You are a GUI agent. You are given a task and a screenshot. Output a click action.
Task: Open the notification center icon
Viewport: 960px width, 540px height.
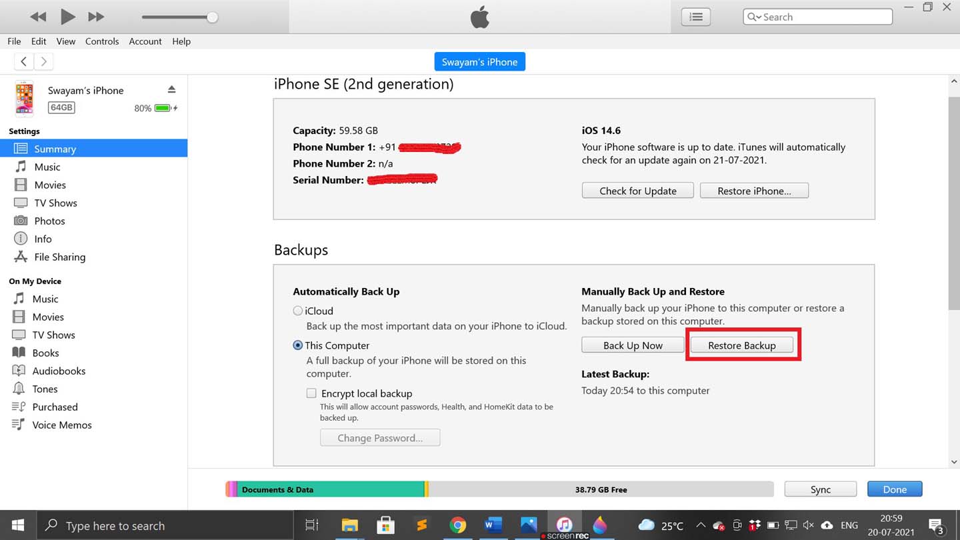coord(936,526)
